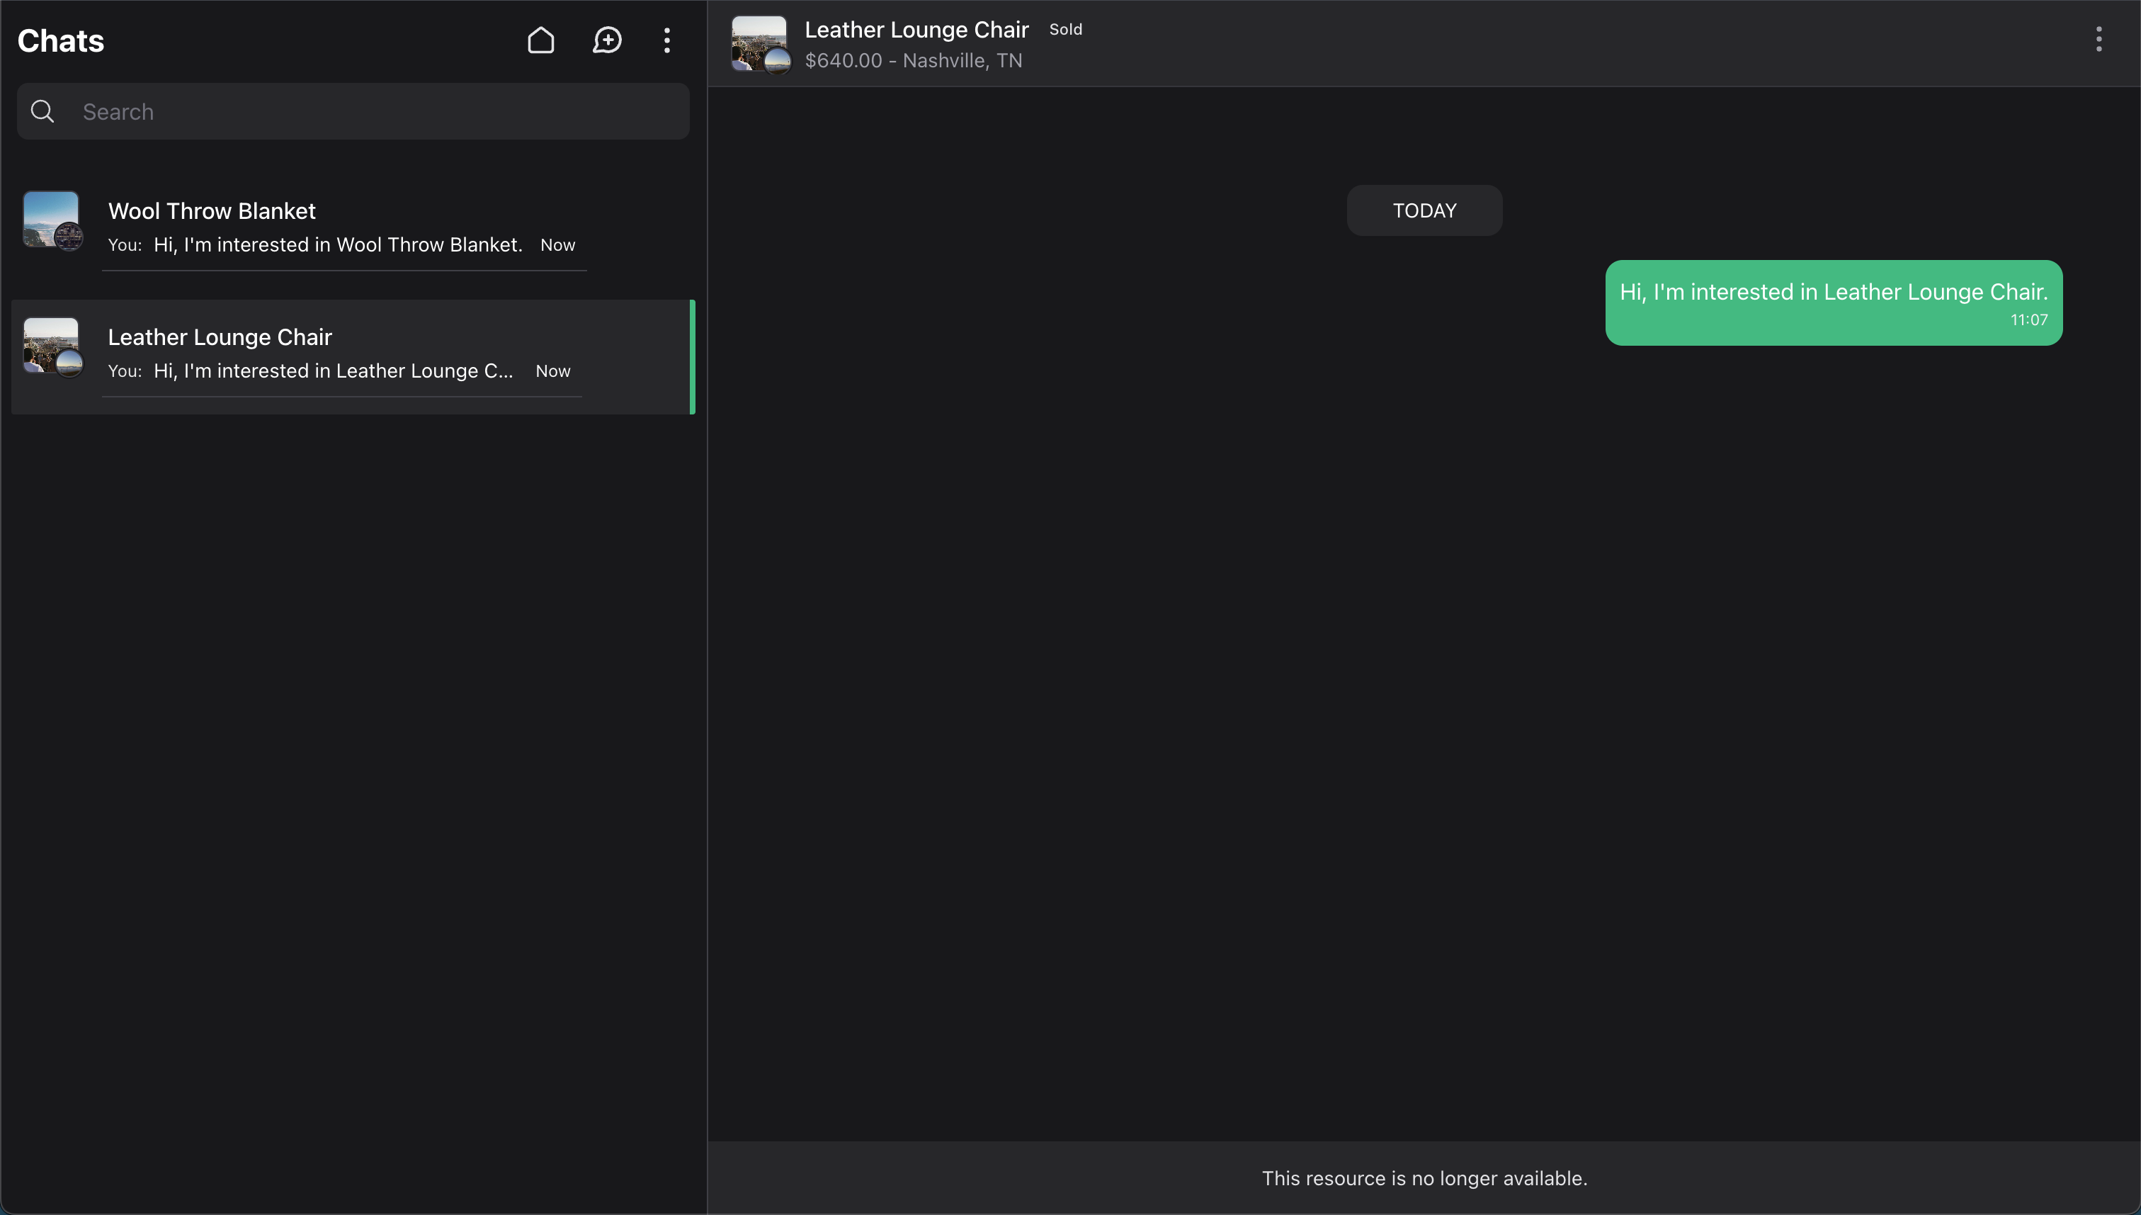The image size is (2141, 1215).
Task: Click the "Hi, I'm interested in Wool Throw Blanket." preview
Action: pos(338,244)
